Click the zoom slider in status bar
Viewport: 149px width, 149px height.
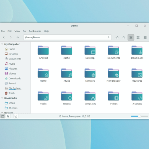(139, 116)
